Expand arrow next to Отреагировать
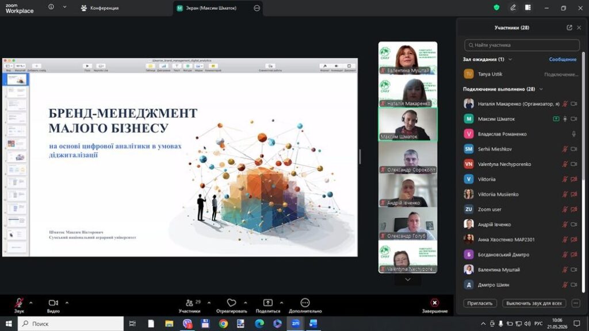Viewport: 589px width, 331px height. (245, 302)
